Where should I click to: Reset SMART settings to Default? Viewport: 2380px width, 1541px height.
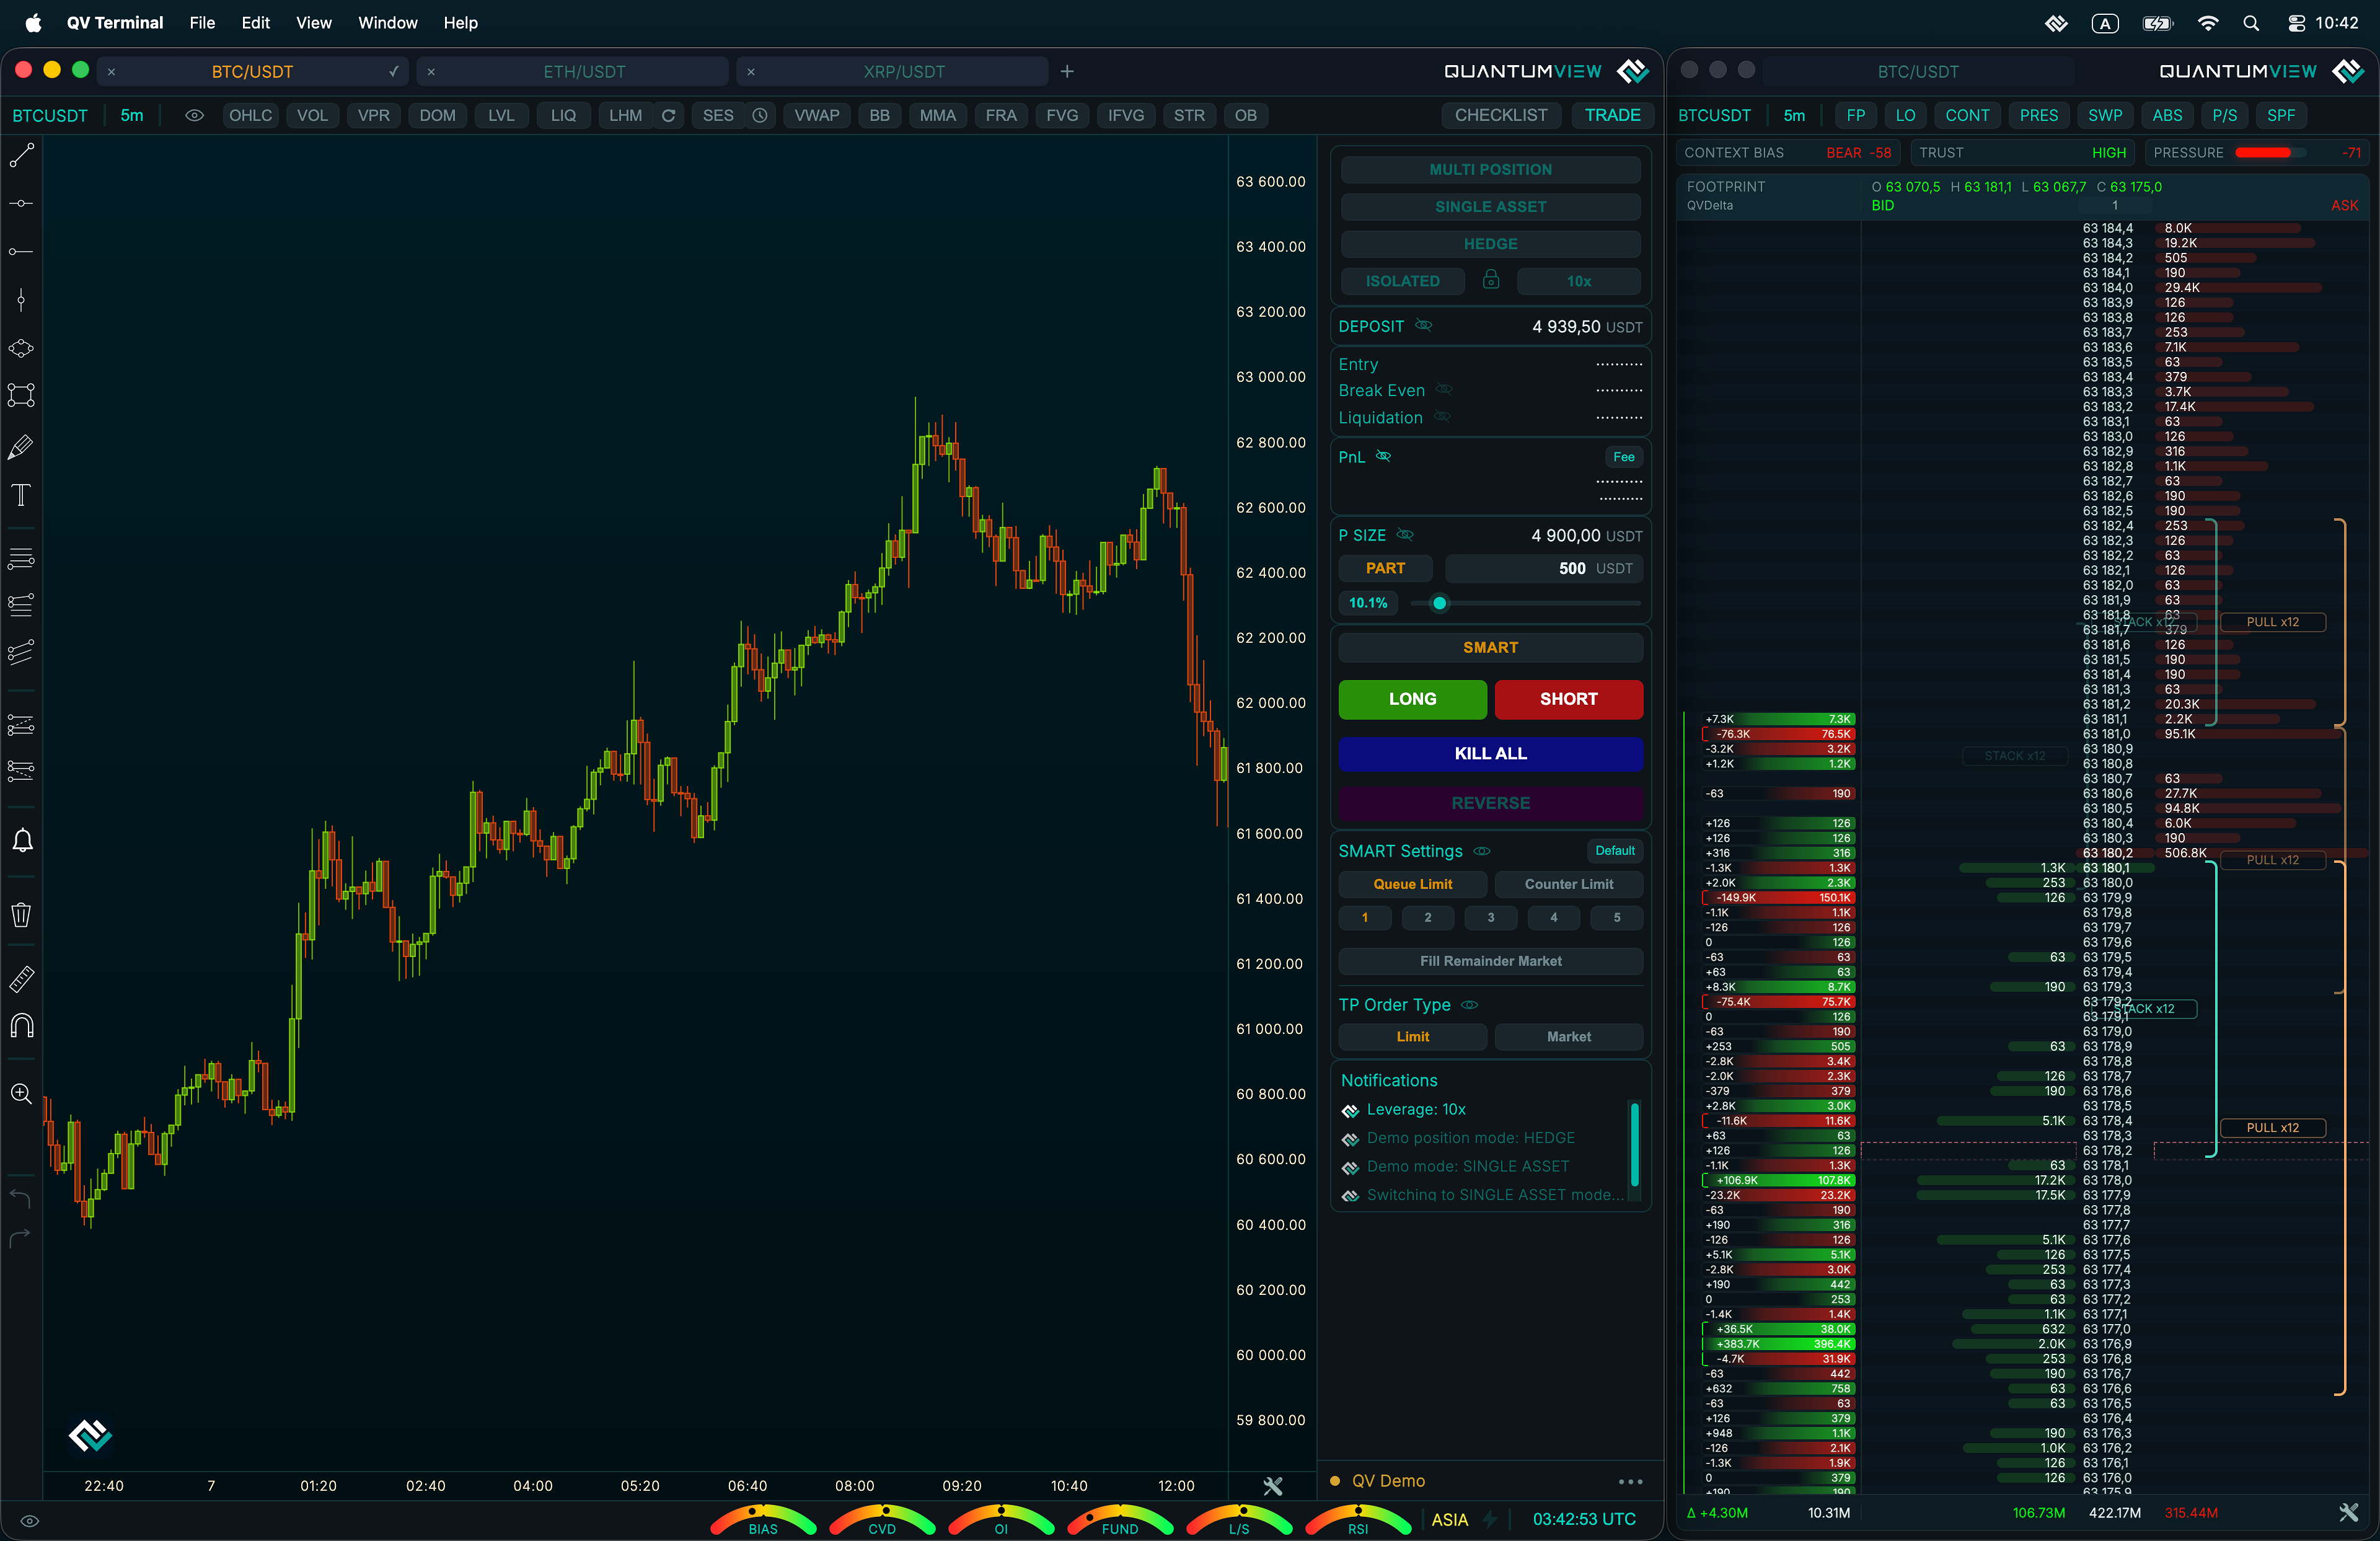(x=1614, y=851)
